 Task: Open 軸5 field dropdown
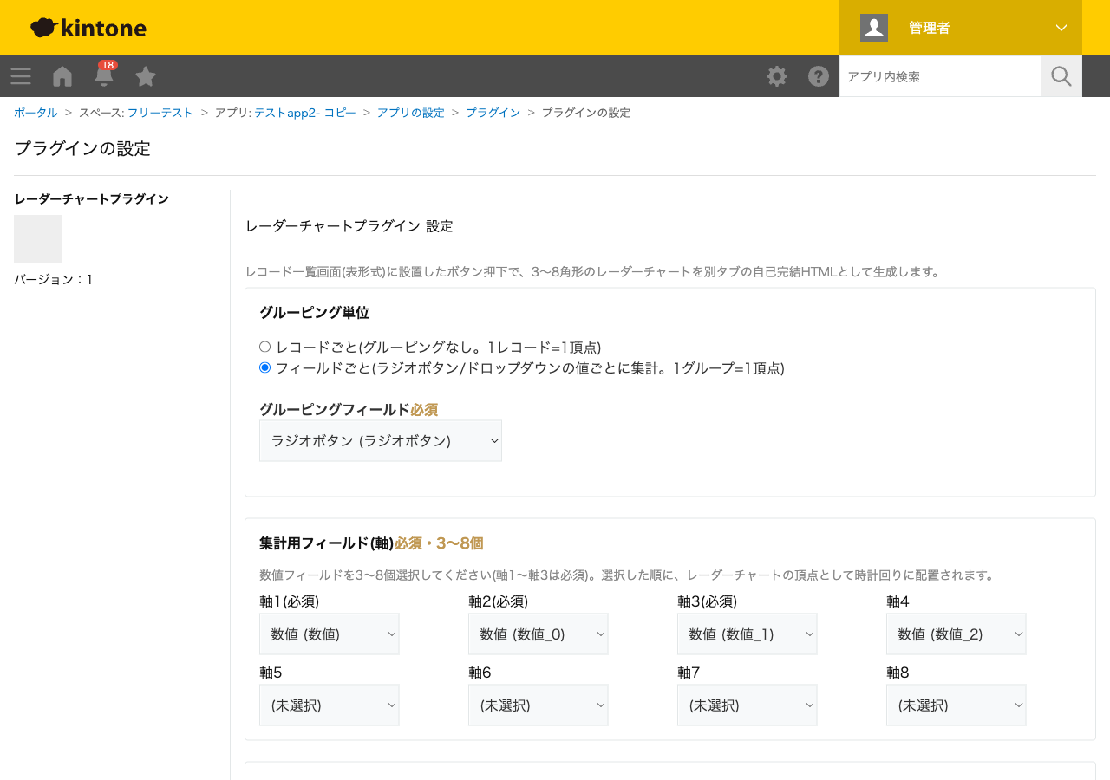tap(330, 705)
